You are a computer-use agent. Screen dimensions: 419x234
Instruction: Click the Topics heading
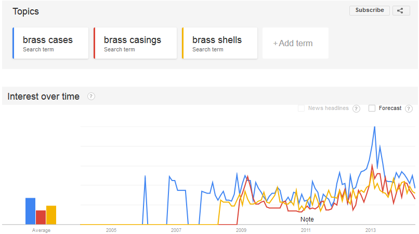click(x=25, y=11)
